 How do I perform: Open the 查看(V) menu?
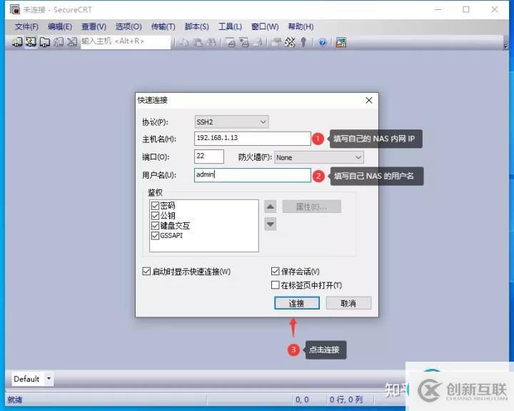point(94,26)
